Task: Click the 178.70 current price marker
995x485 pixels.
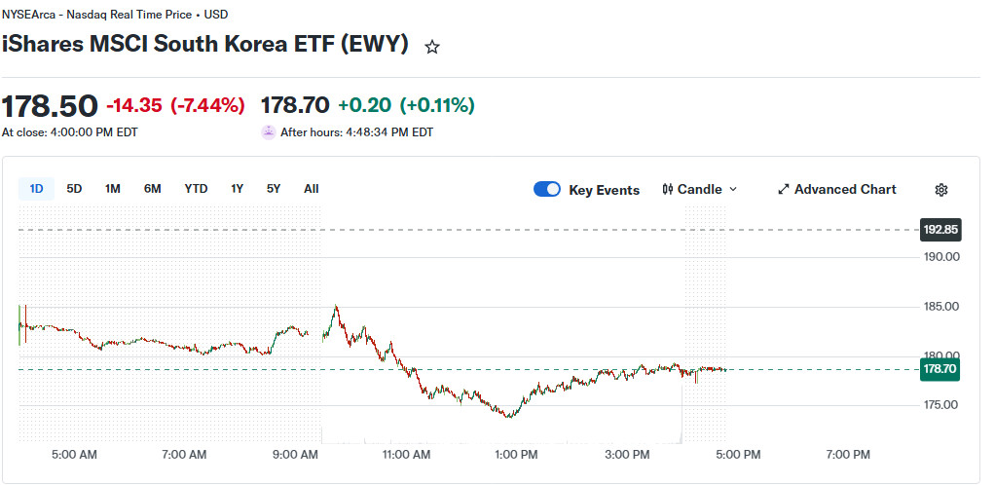Action: click(940, 369)
